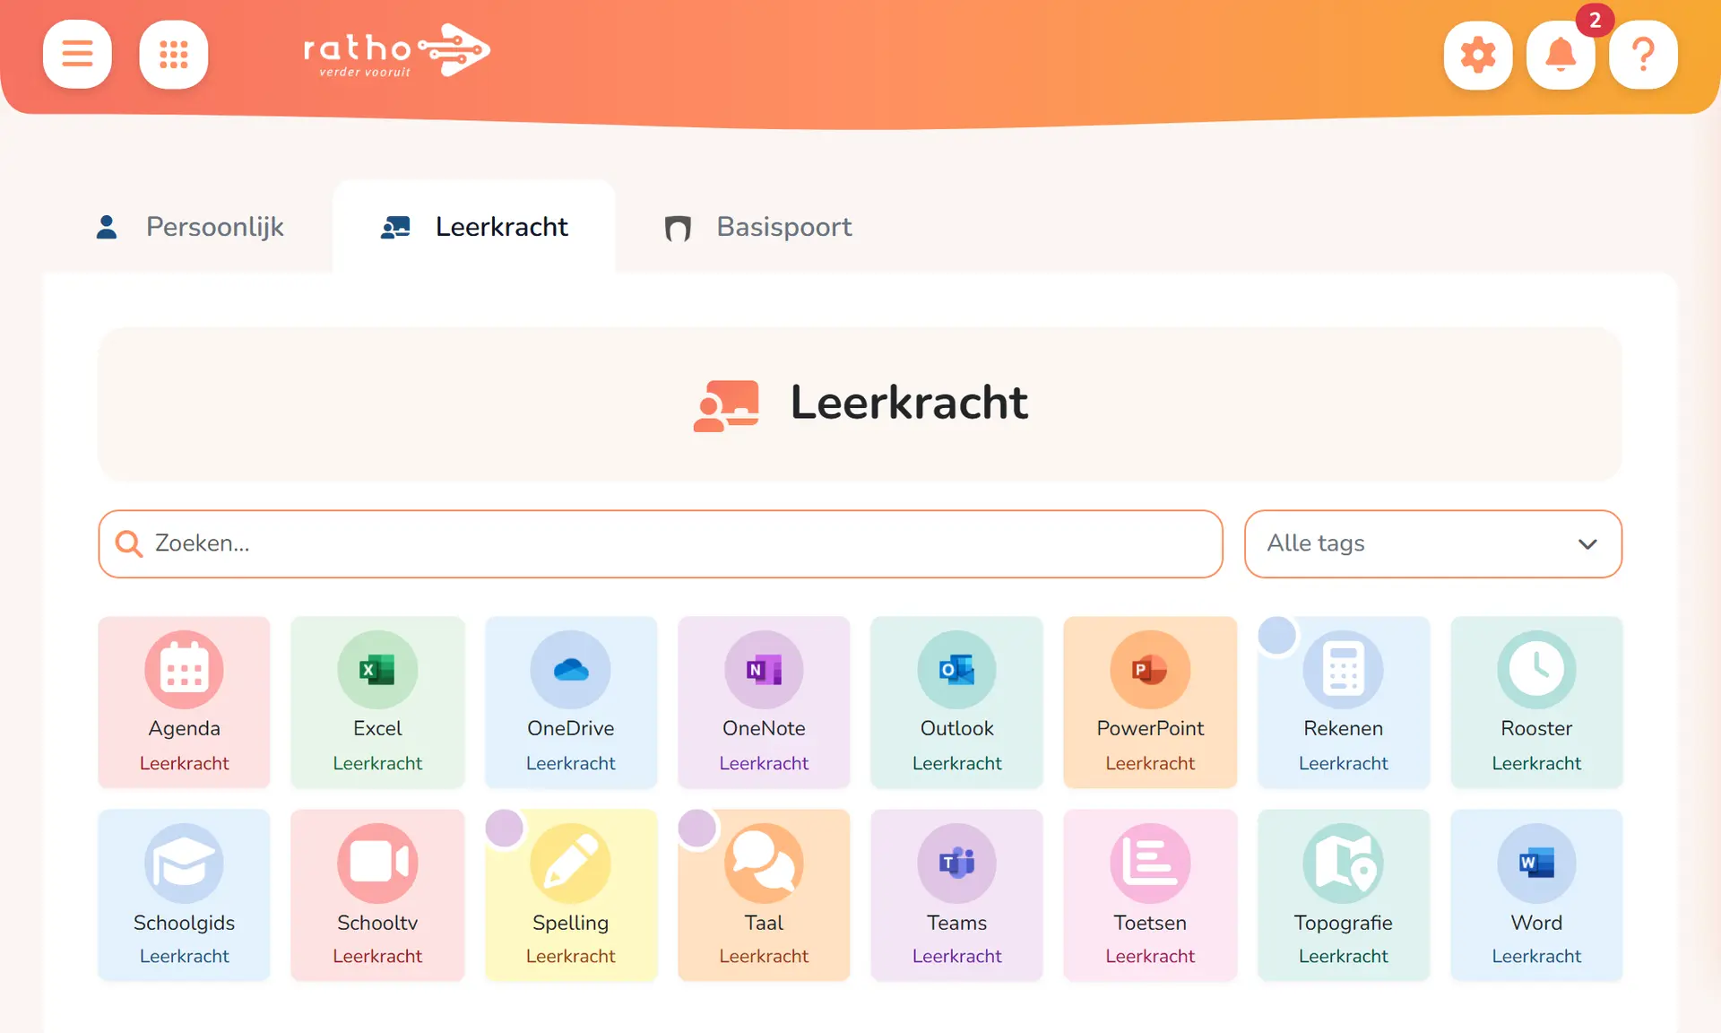
Task: Click the Leerkracht tag under OneNote
Action: pyautogui.click(x=764, y=763)
